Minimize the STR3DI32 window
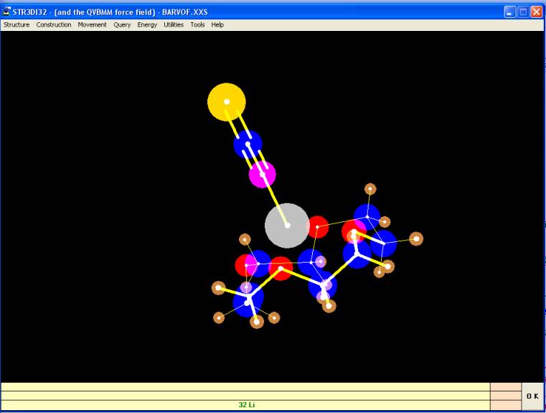Screen dimensions: 546x413 tap(509, 11)
